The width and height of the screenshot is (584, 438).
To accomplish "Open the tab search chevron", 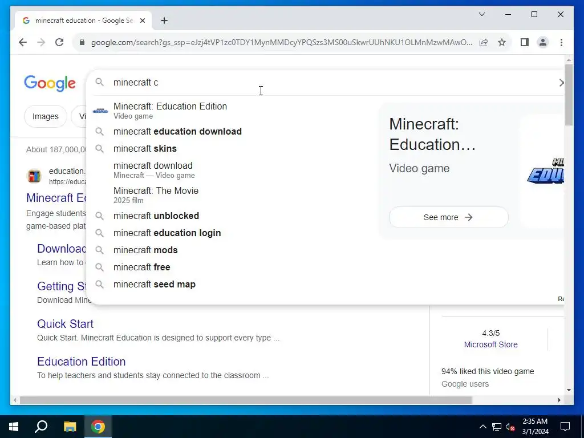I will (481, 14).
